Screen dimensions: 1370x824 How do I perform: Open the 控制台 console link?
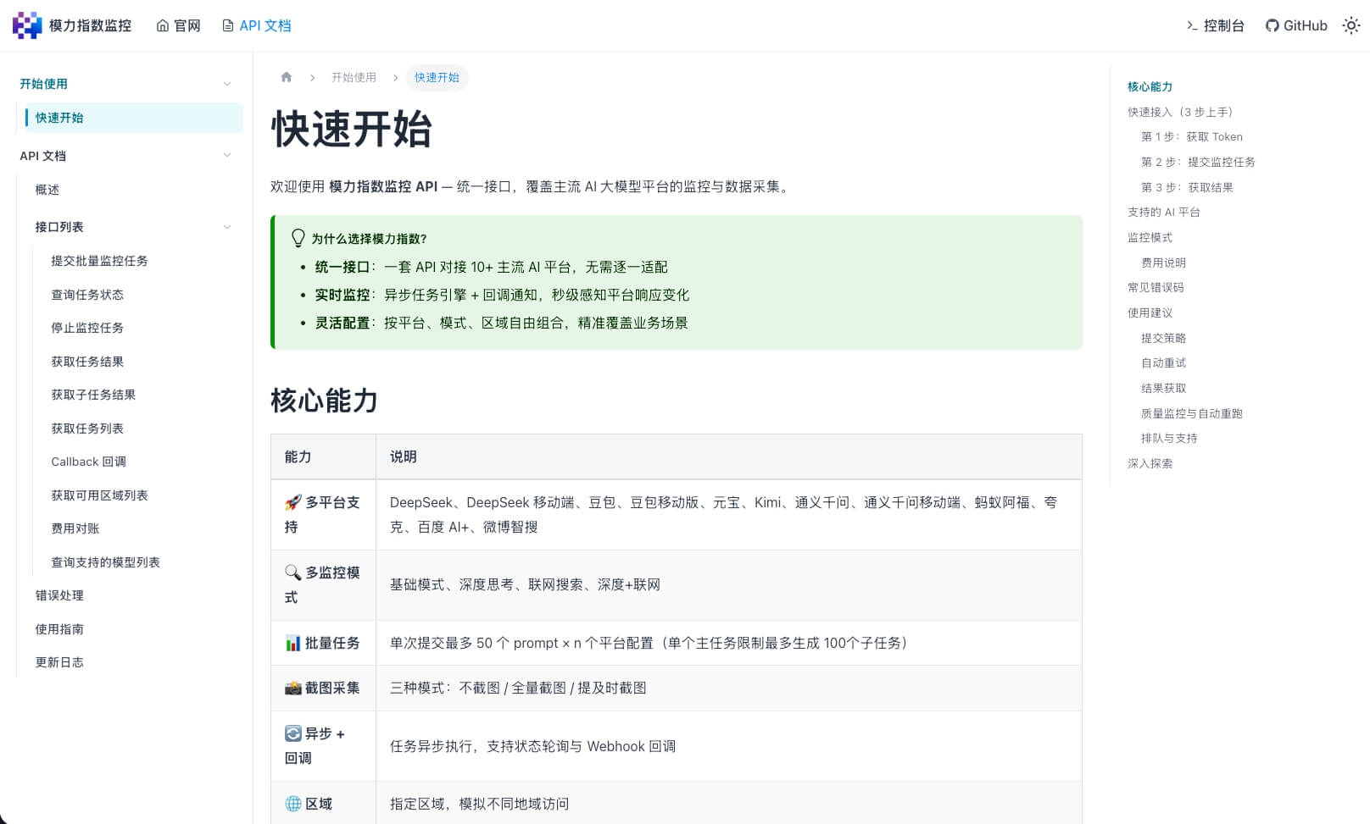click(x=1216, y=25)
